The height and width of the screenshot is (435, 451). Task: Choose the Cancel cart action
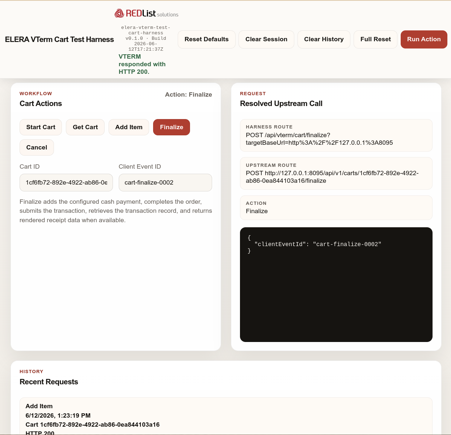click(37, 148)
